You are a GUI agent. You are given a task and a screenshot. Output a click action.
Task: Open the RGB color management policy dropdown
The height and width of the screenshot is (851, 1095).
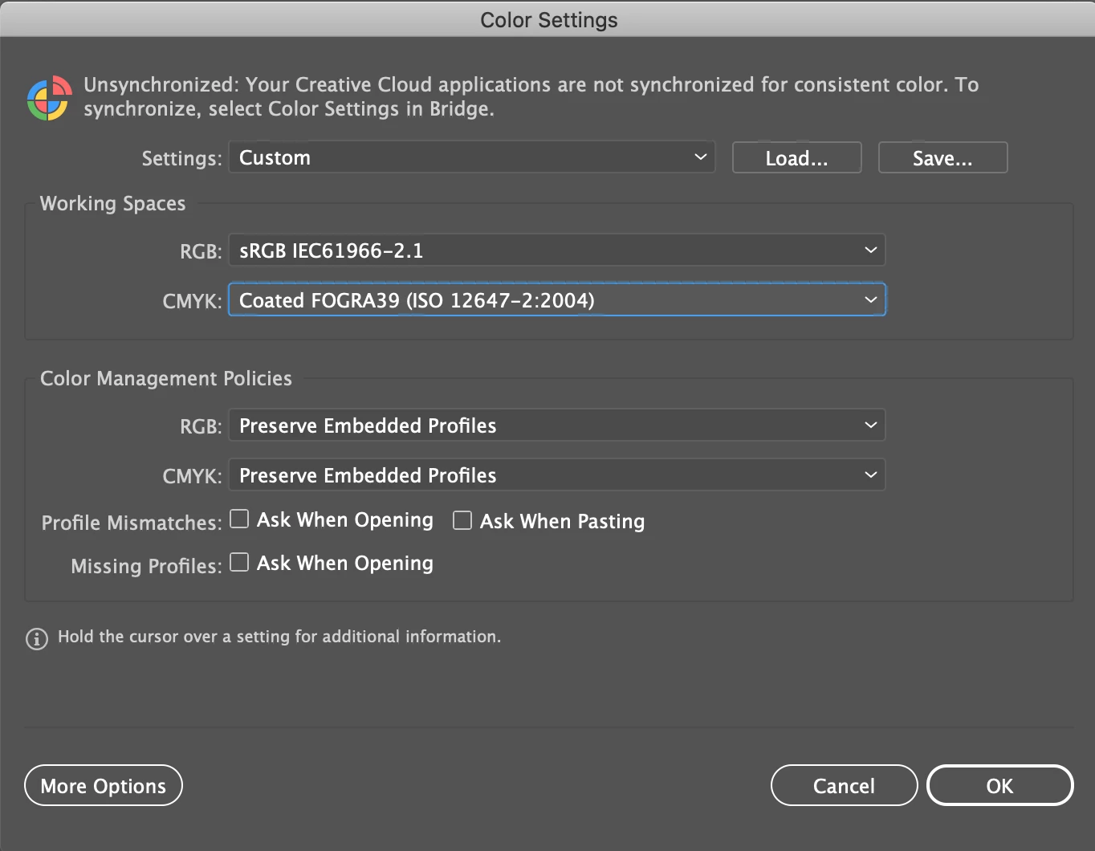[556, 425]
